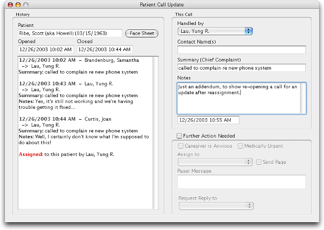Click the Face Sheet button
The width and height of the screenshot is (324, 230).
pyautogui.click(x=142, y=33)
